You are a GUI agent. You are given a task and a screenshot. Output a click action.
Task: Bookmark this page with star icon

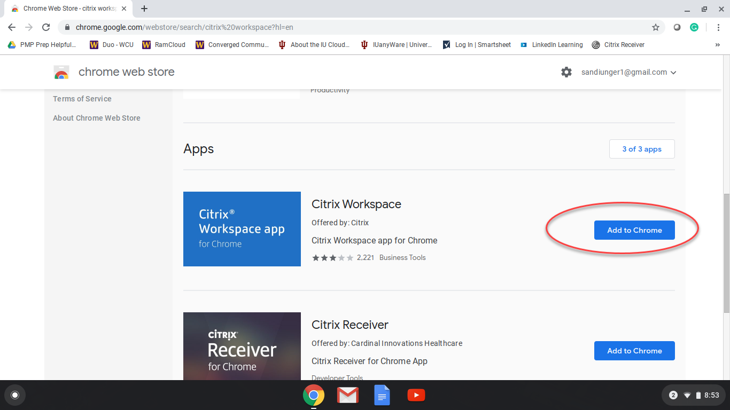click(x=656, y=27)
